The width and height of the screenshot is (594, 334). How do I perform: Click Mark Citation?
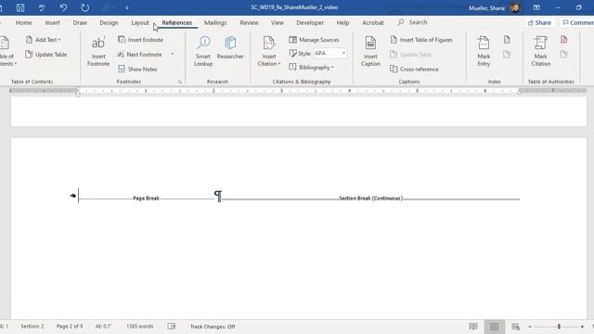pos(540,52)
